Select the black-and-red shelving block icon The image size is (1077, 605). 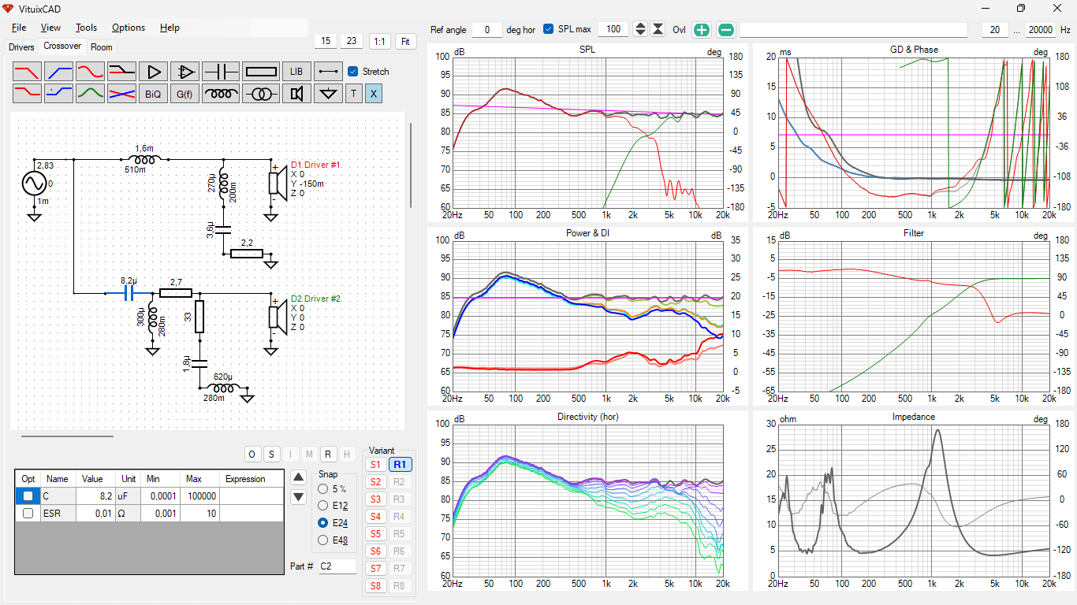tap(121, 72)
